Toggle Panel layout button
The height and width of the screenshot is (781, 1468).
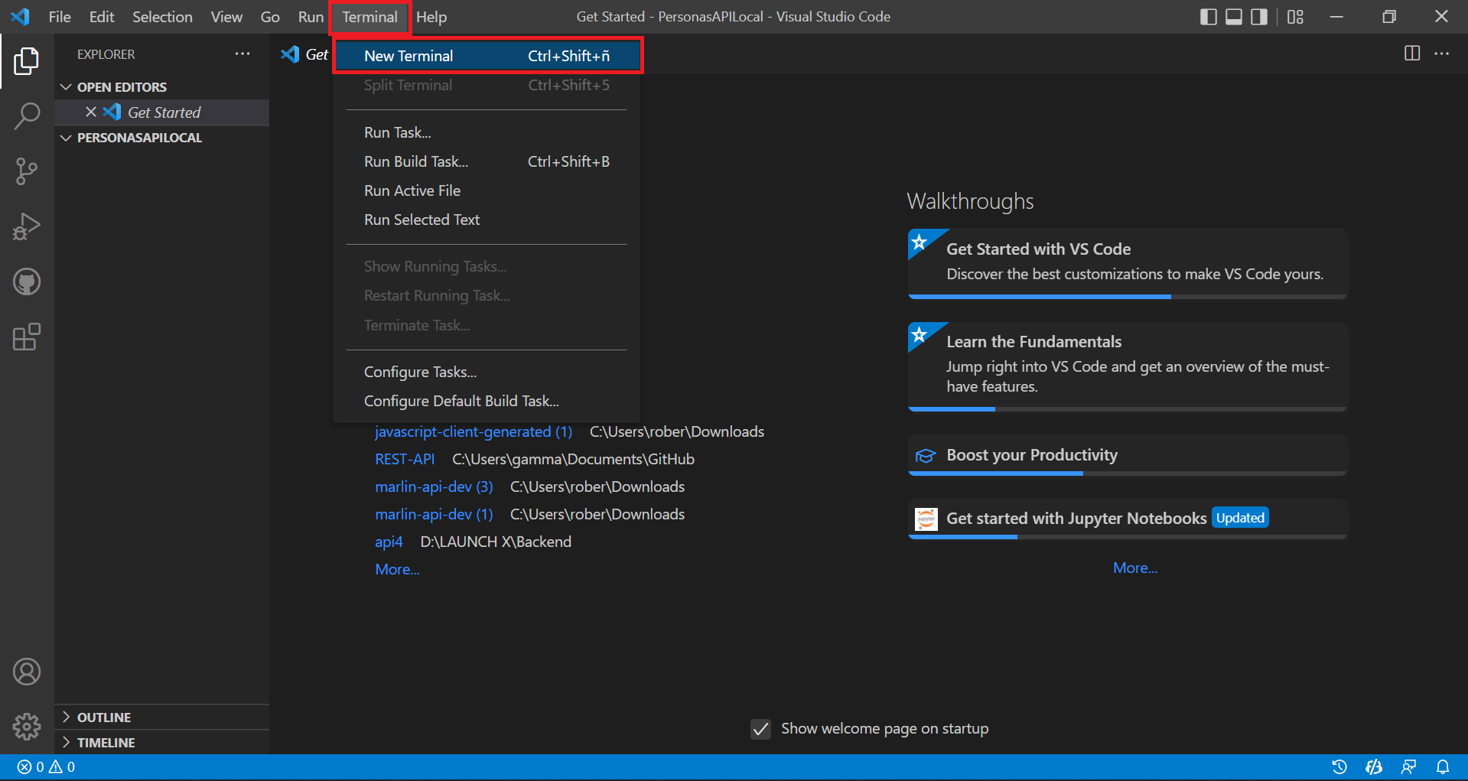[x=1234, y=17]
